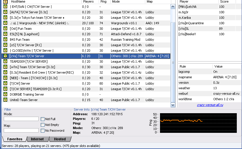Click lock icon for ESL[5] NL [Lagshoot]
The width and height of the screenshot is (242, 149).
5,34
